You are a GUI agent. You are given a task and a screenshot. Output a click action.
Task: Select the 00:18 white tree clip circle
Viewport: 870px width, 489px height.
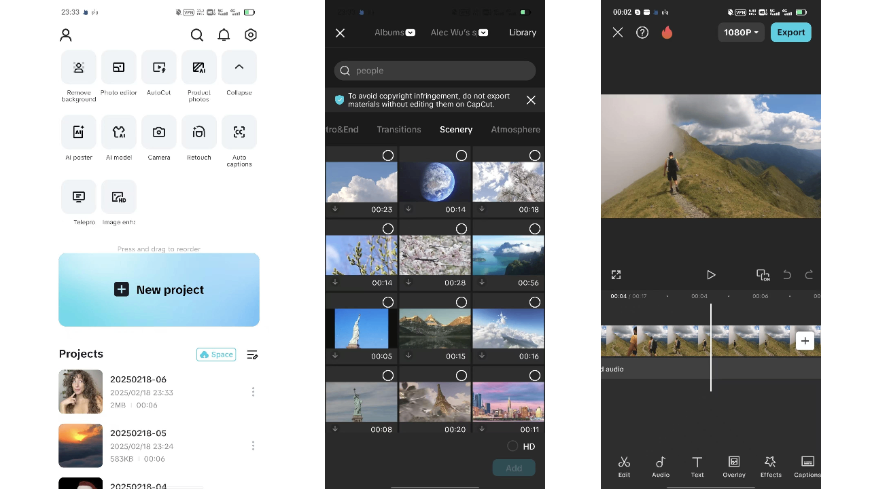(535, 156)
